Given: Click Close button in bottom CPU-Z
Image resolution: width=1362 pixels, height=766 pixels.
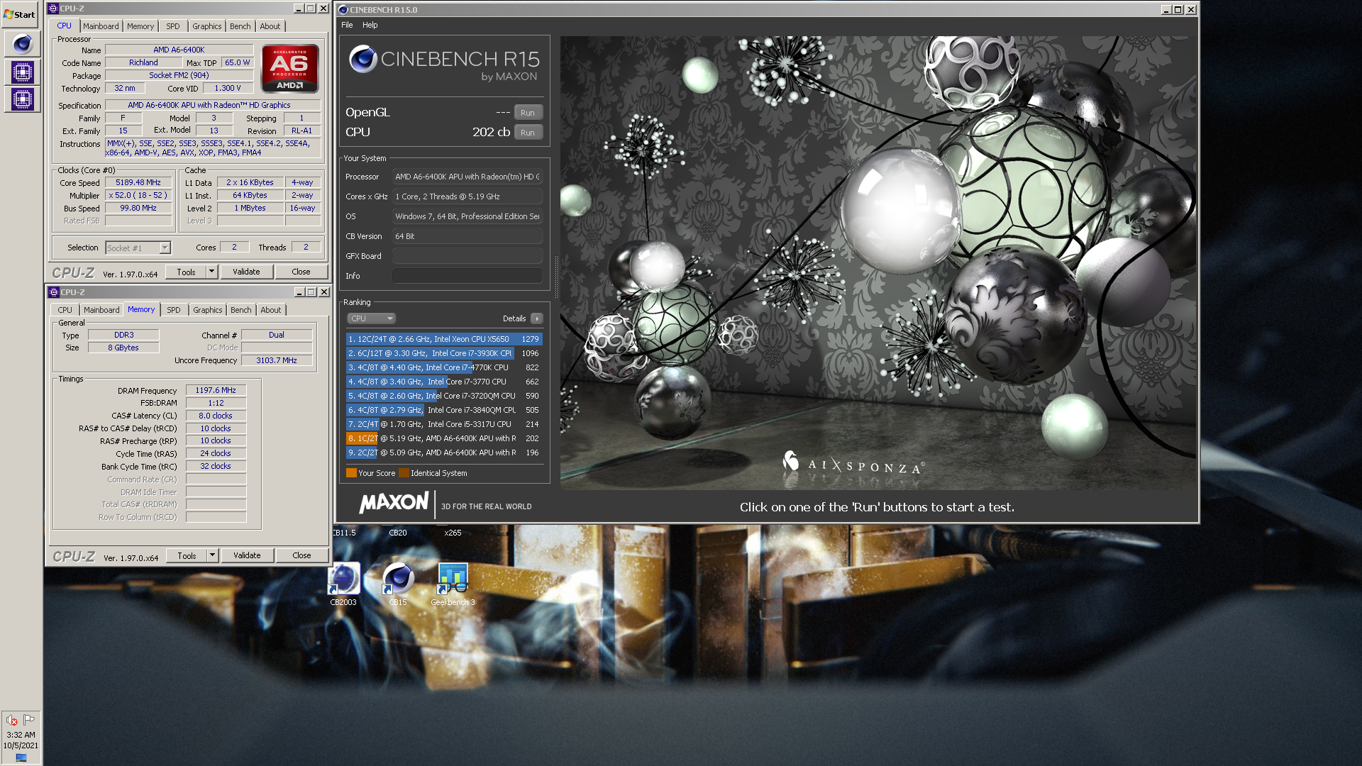Looking at the screenshot, I should coord(302,555).
